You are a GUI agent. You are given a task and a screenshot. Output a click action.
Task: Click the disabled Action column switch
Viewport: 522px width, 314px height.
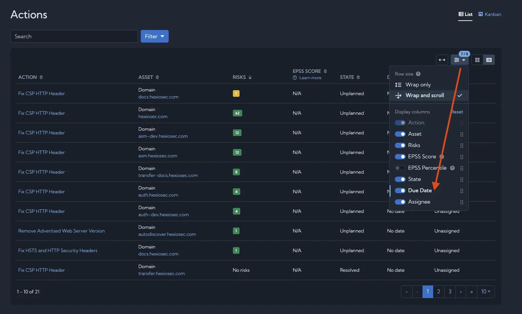point(400,123)
